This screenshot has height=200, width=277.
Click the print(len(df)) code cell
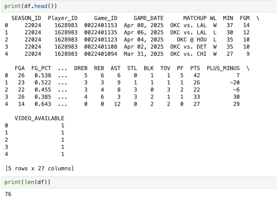139,182
